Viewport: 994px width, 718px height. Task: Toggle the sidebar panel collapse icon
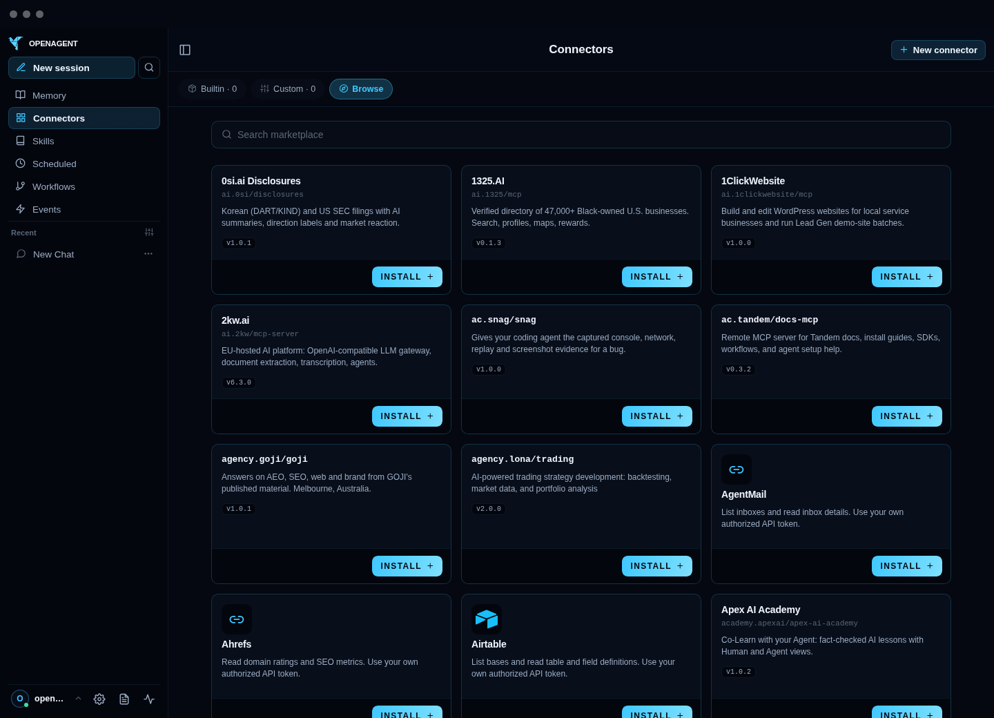click(x=185, y=50)
